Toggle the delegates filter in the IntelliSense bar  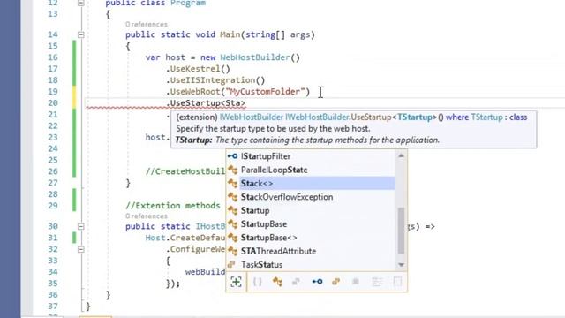355,282
